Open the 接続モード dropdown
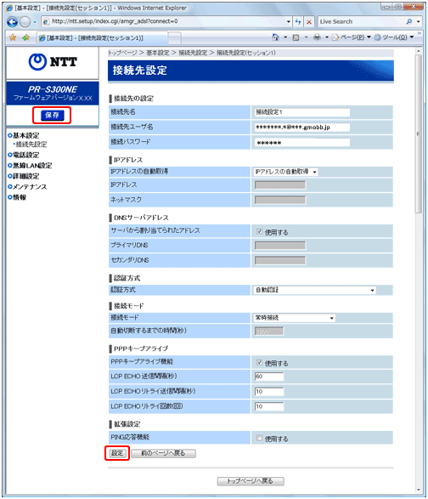 (x=295, y=318)
